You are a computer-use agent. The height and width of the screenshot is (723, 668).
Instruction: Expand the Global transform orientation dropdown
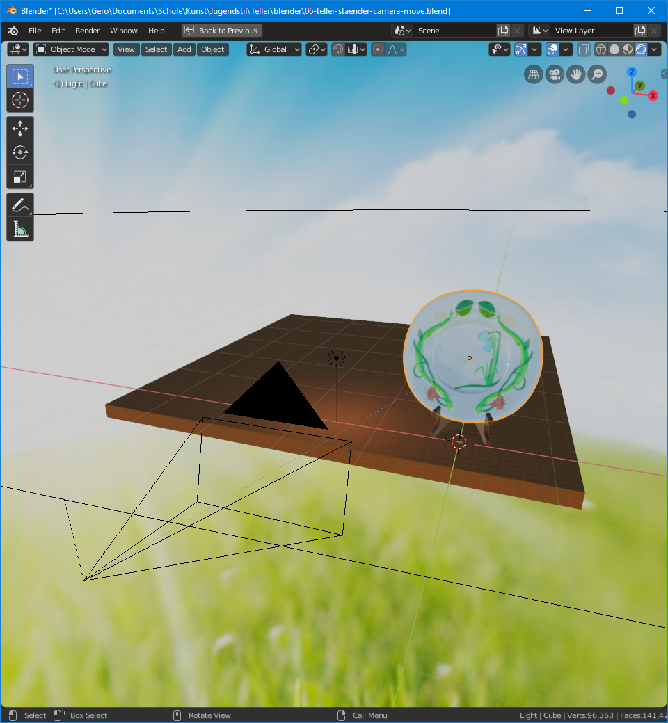(275, 49)
